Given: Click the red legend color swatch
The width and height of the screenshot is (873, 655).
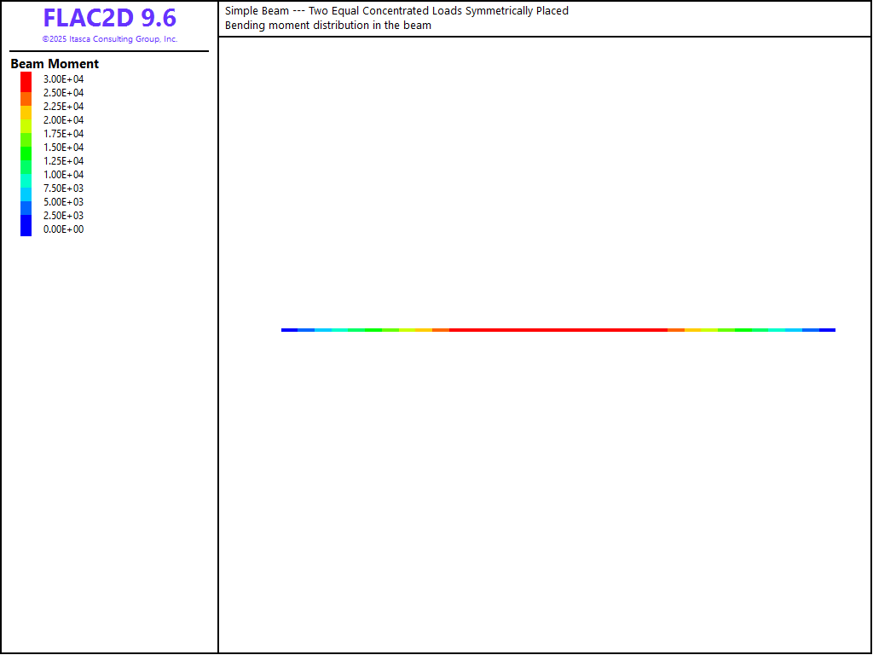Looking at the screenshot, I should (x=26, y=80).
